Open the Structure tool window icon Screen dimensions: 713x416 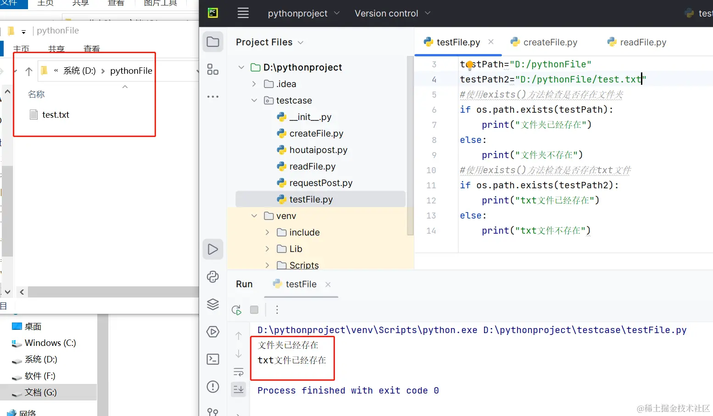pyautogui.click(x=213, y=70)
